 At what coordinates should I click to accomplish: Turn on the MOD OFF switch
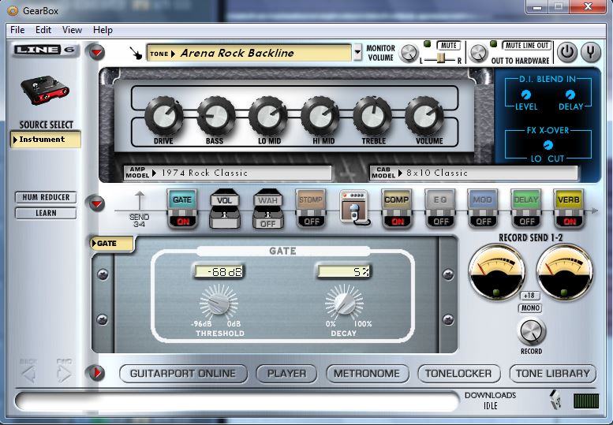click(x=484, y=222)
